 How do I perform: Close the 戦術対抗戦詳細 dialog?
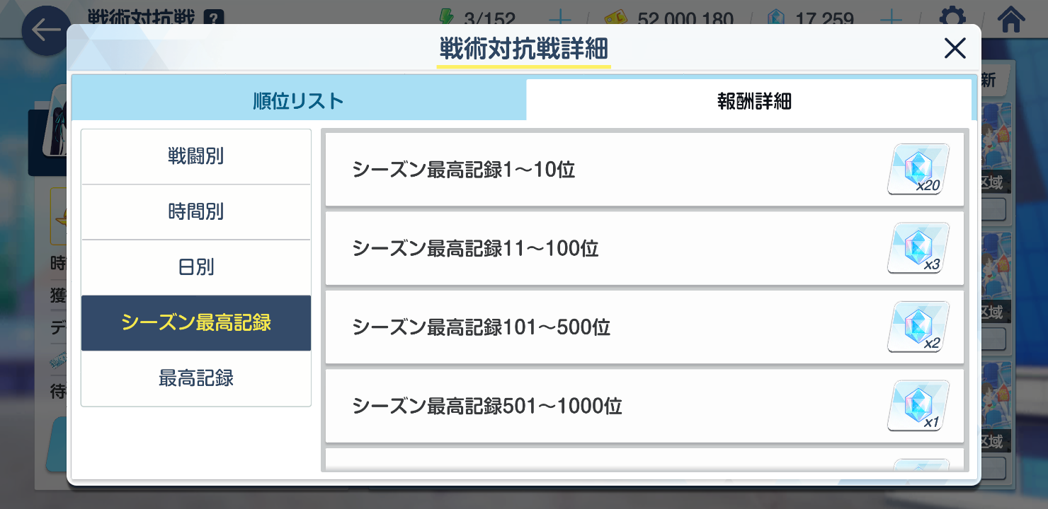(x=955, y=48)
